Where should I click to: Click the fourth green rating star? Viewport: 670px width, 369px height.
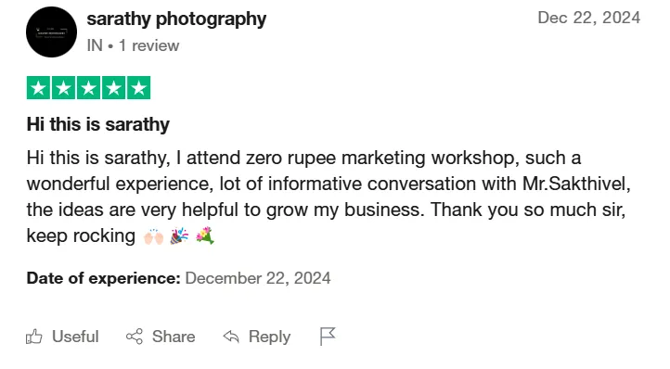tap(113, 88)
